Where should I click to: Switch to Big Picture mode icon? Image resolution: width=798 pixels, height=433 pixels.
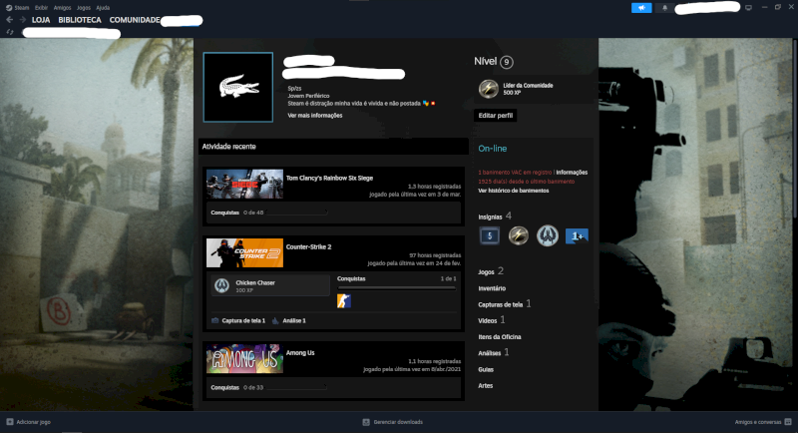pyautogui.click(x=748, y=8)
